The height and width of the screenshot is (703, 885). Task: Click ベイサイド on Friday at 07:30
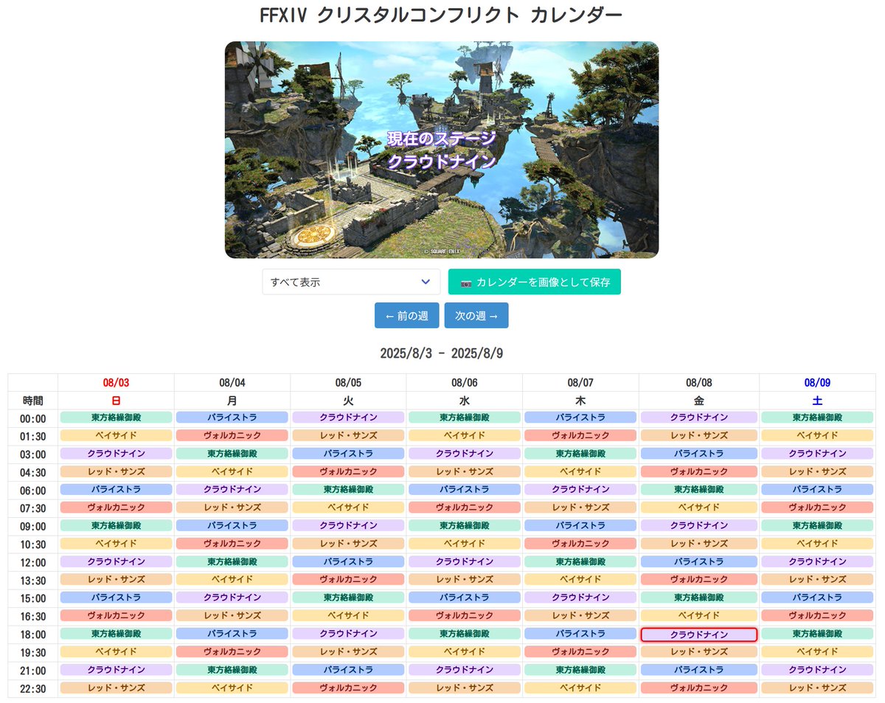[x=699, y=508]
